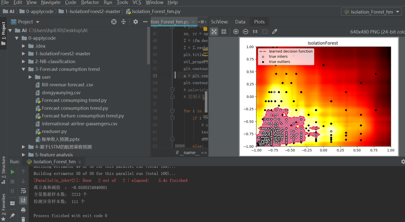Toggle scroll to end icon in Run panel

(23, 200)
